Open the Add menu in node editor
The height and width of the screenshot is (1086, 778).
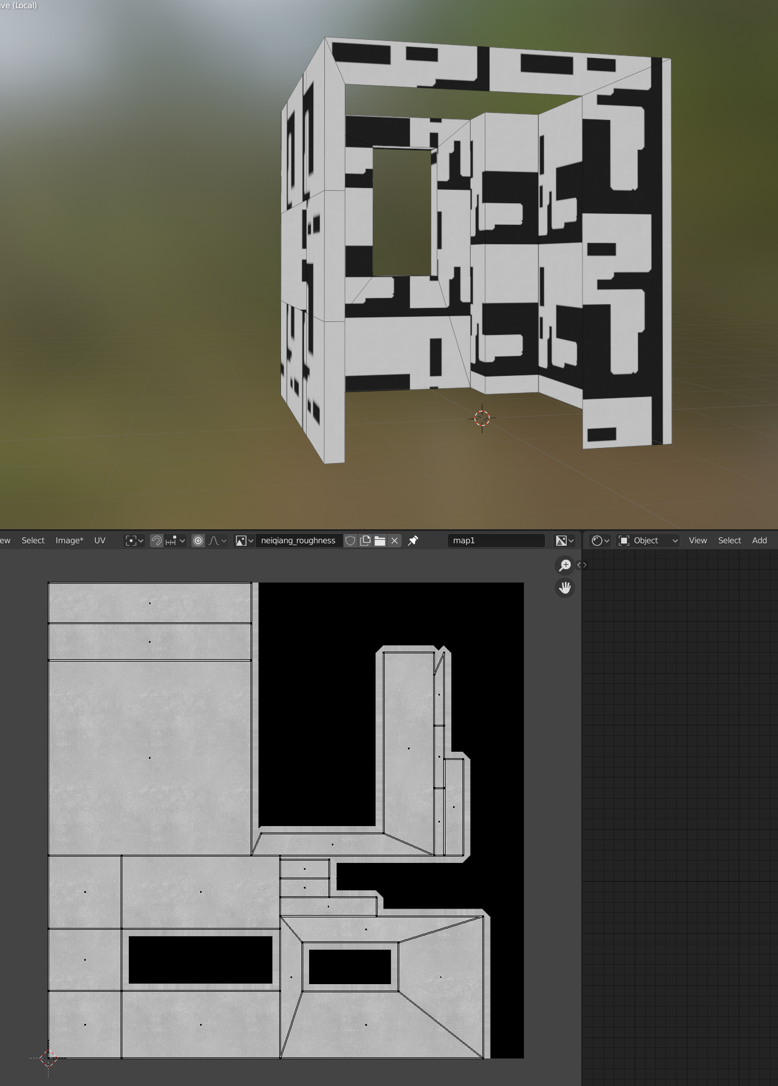(x=759, y=540)
